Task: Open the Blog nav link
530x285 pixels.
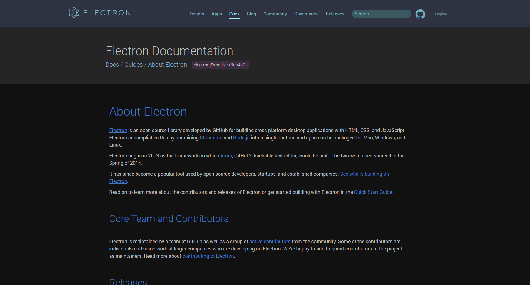Action: pos(252,14)
